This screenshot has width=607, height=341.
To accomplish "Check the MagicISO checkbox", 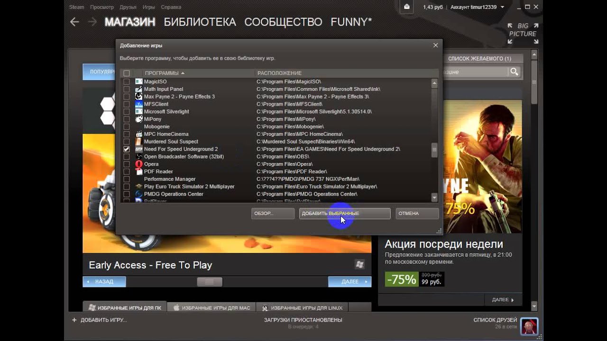I will (x=127, y=81).
